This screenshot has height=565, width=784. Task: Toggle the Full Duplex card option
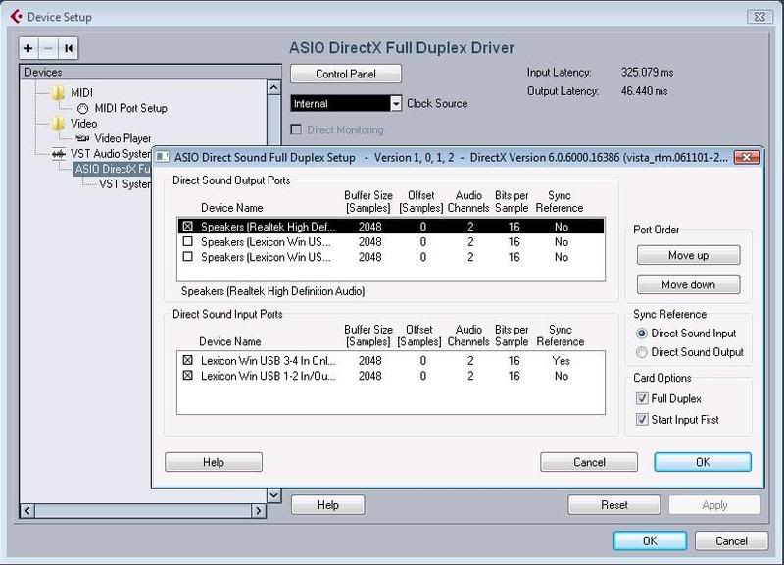[643, 399]
